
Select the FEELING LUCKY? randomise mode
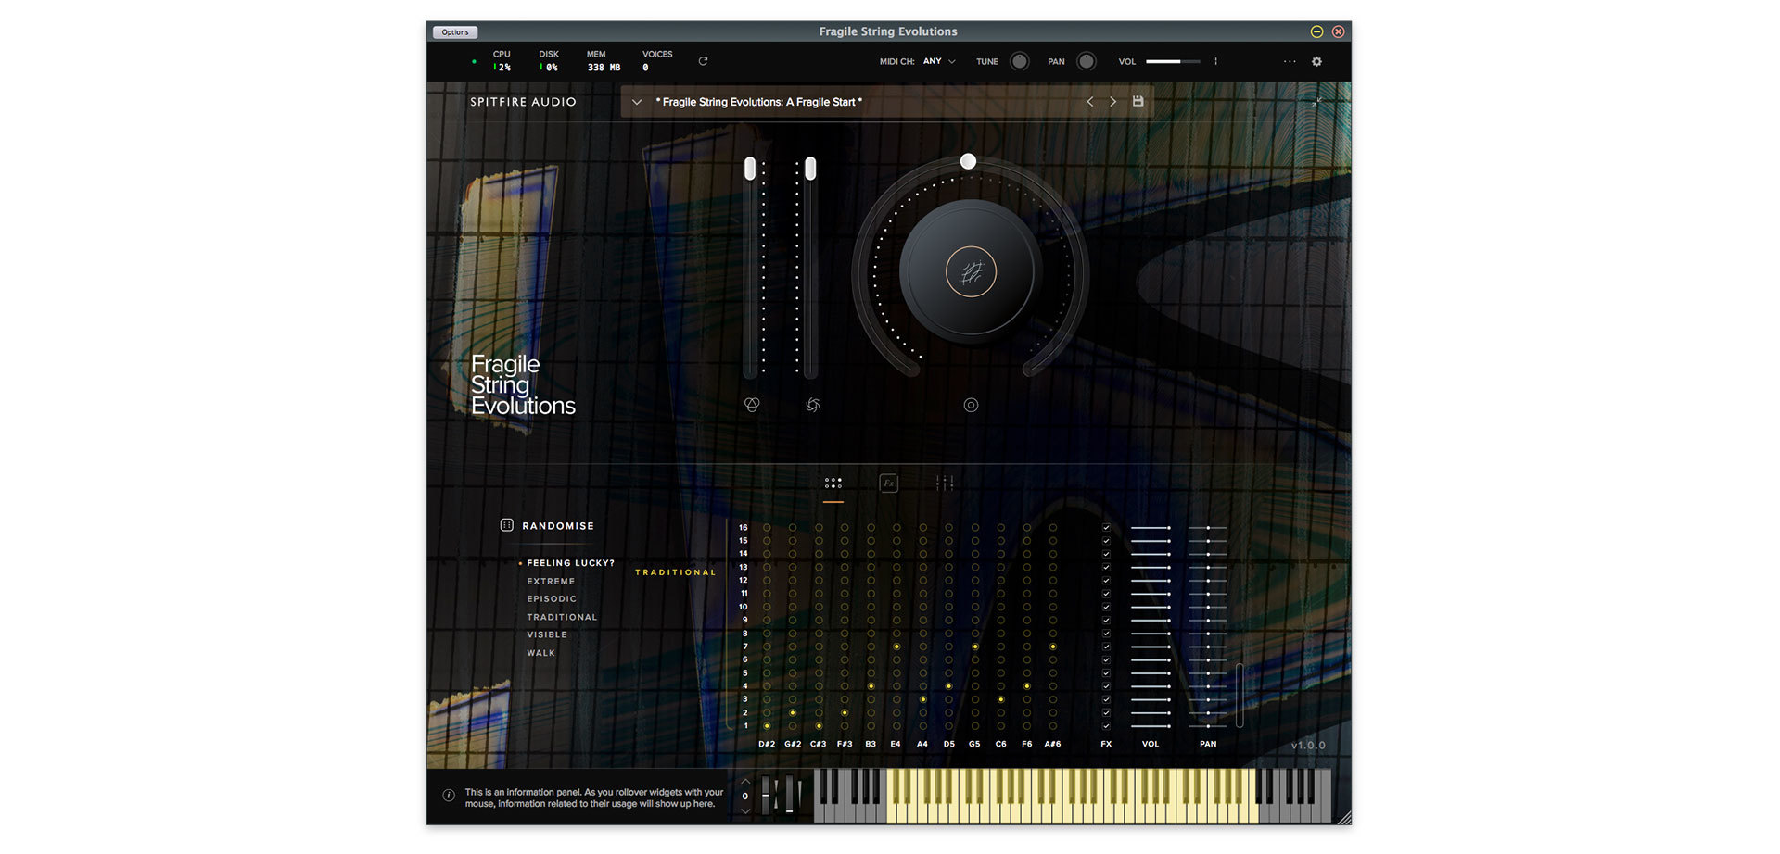[x=570, y=563]
